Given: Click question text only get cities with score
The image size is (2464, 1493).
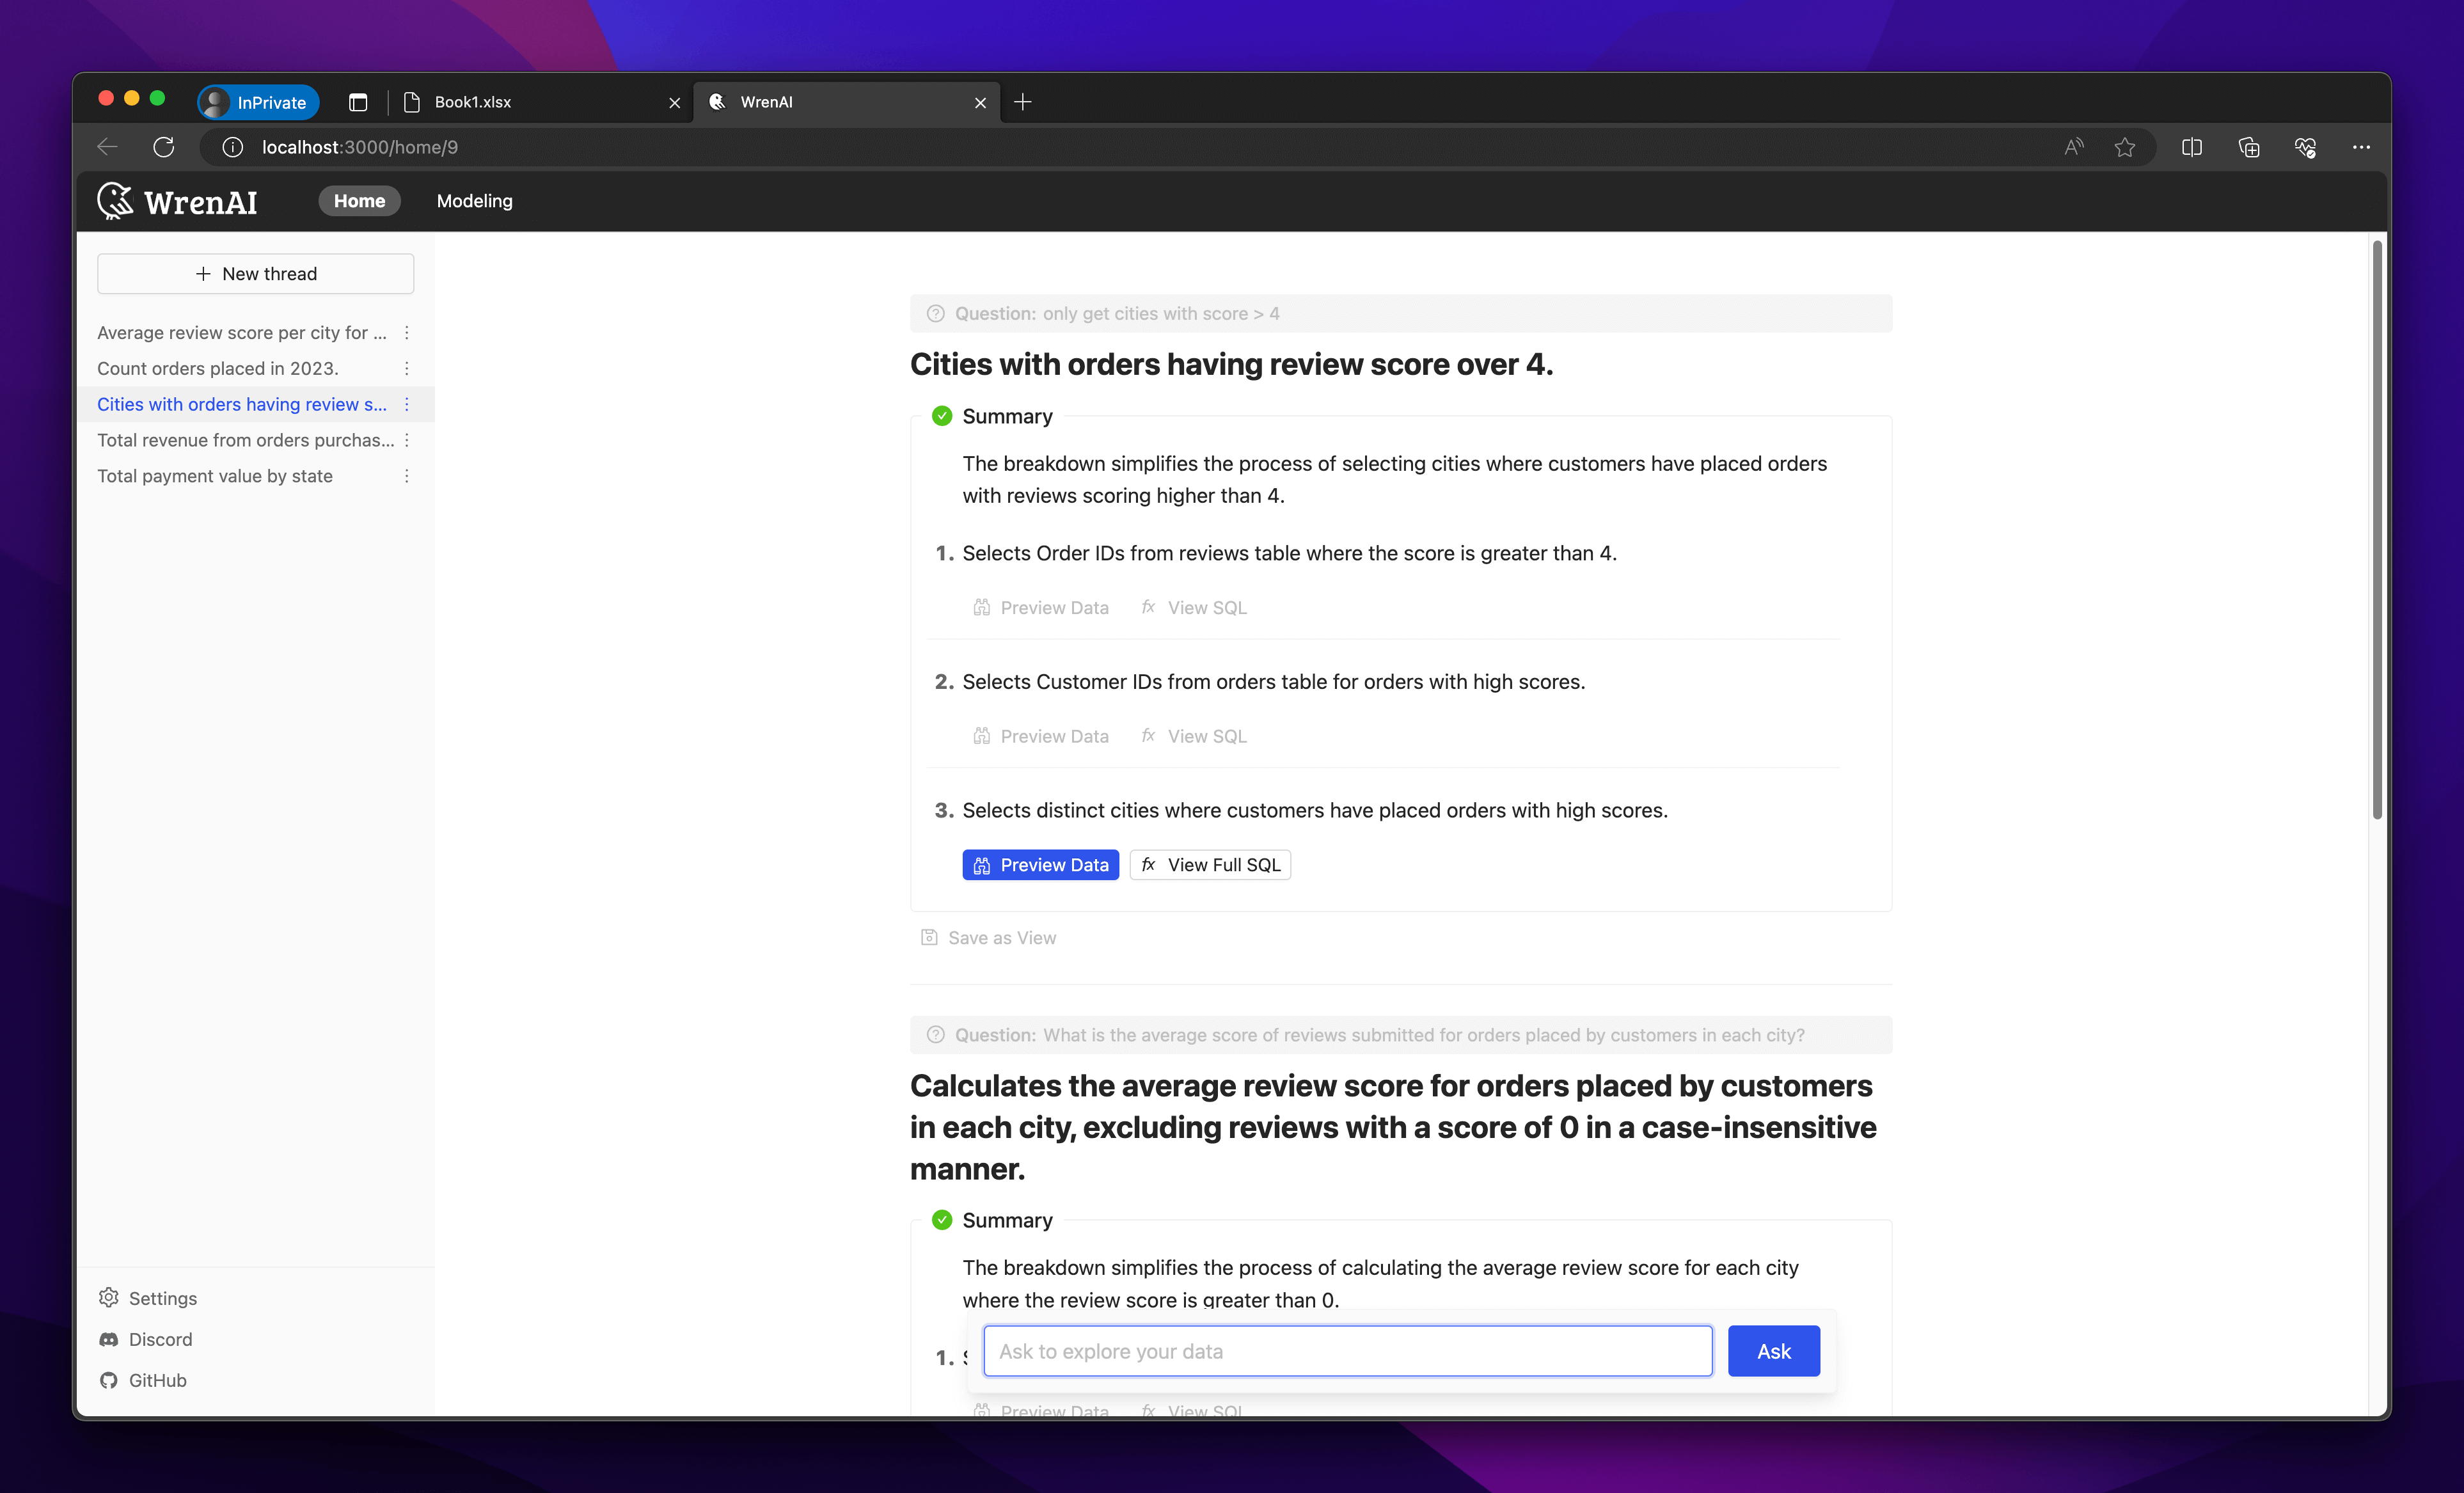Looking at the screenshot, I should [x=1161, y=314].
